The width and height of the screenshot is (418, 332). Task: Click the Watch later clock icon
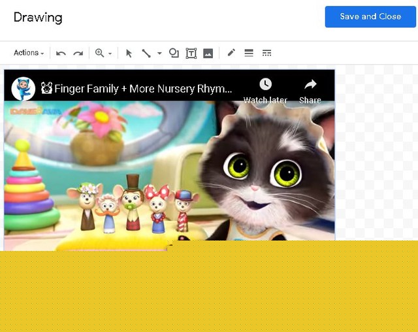pyautogui.click(x=265, y=84)
